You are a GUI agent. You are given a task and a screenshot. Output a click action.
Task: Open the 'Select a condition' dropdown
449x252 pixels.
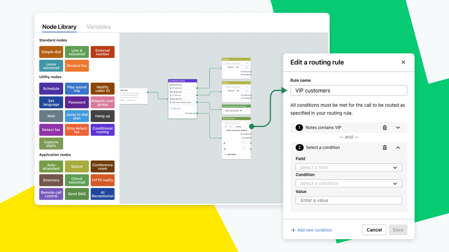(348, 183)
